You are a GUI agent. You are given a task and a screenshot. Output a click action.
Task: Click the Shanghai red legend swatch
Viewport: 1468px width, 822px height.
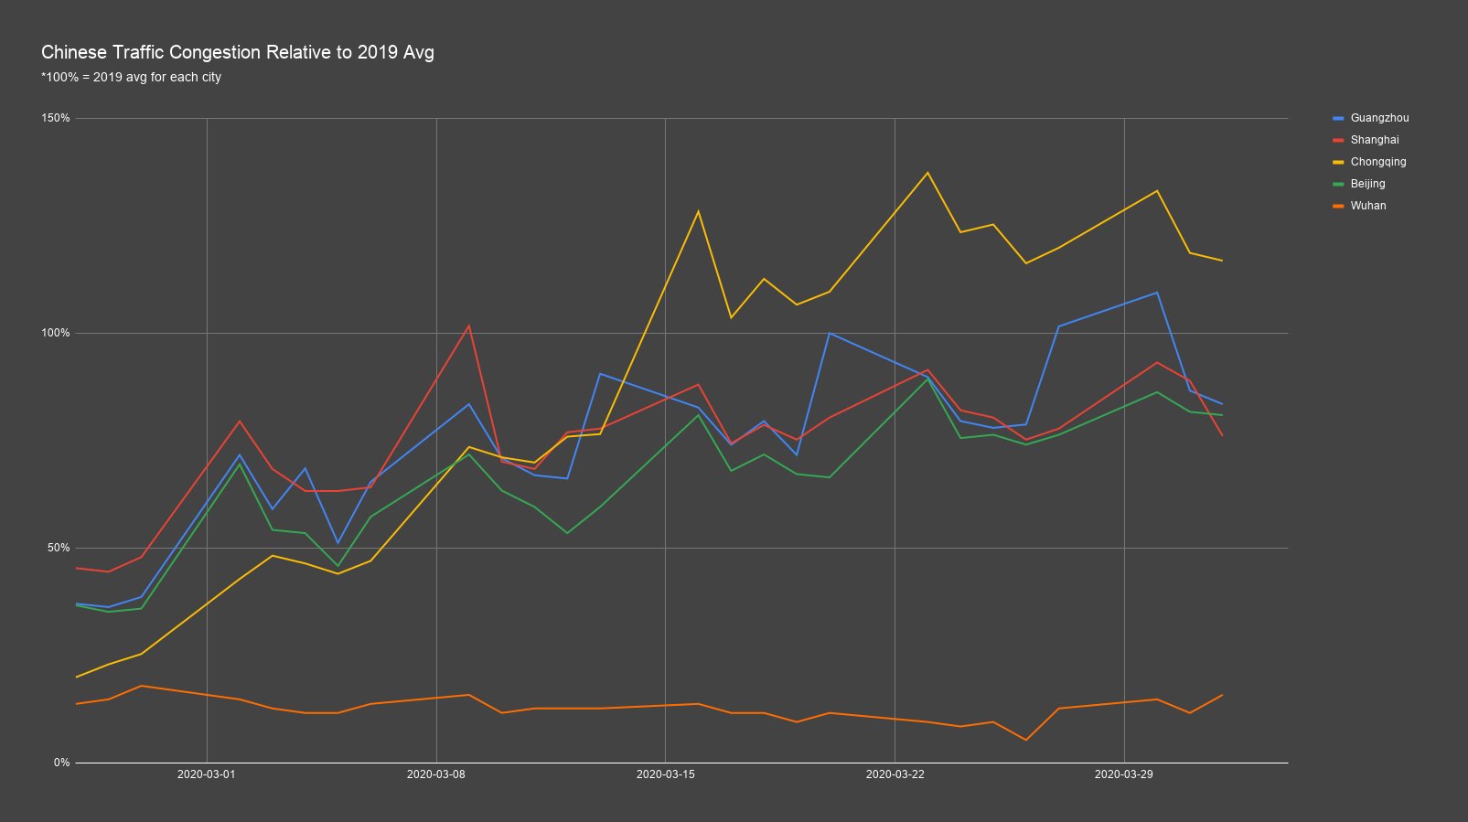(x=1338, y=140)
